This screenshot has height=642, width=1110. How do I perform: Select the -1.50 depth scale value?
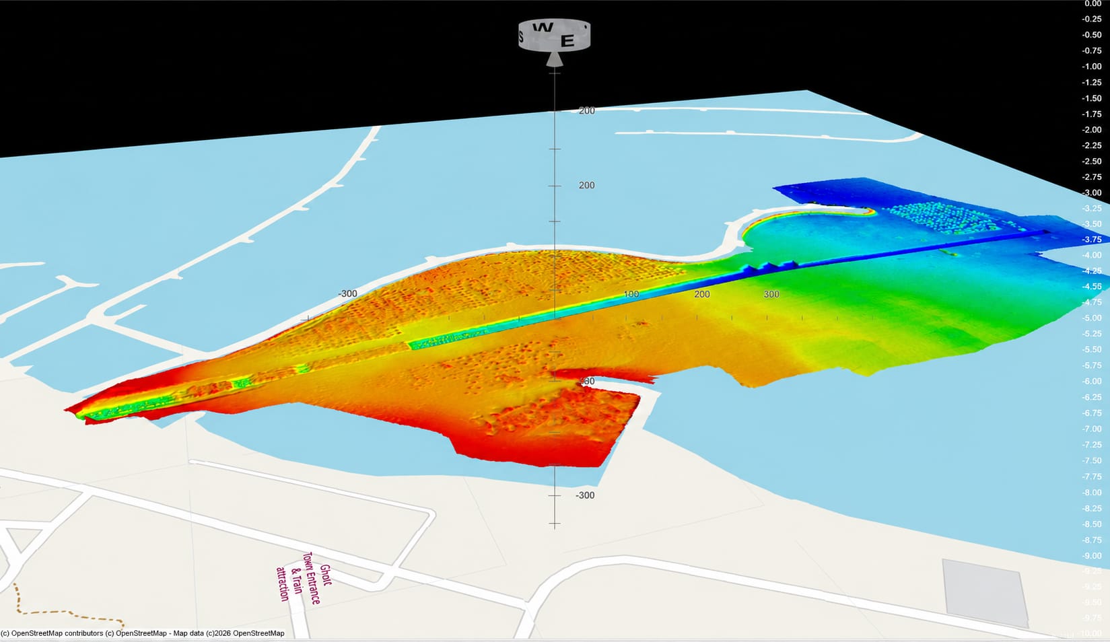1091,98
